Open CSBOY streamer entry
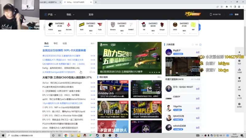246x138 pixels. pyautogui.click(x=183, y=98)
